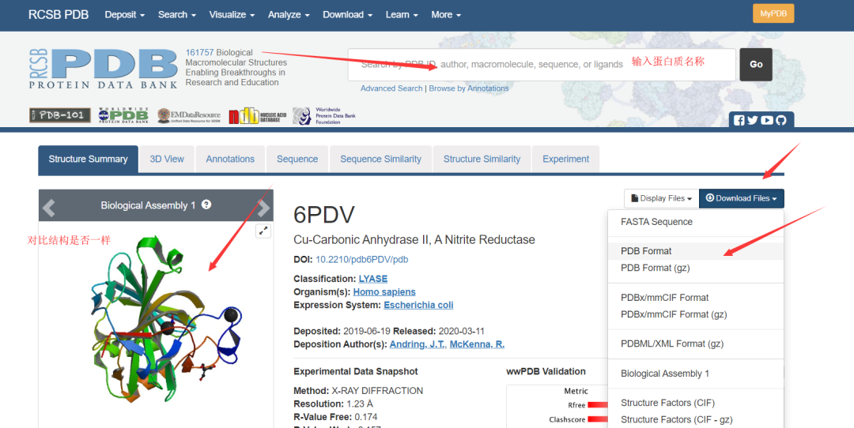
Task: Open the Browse by Annotations link
Action: point(469,88)
